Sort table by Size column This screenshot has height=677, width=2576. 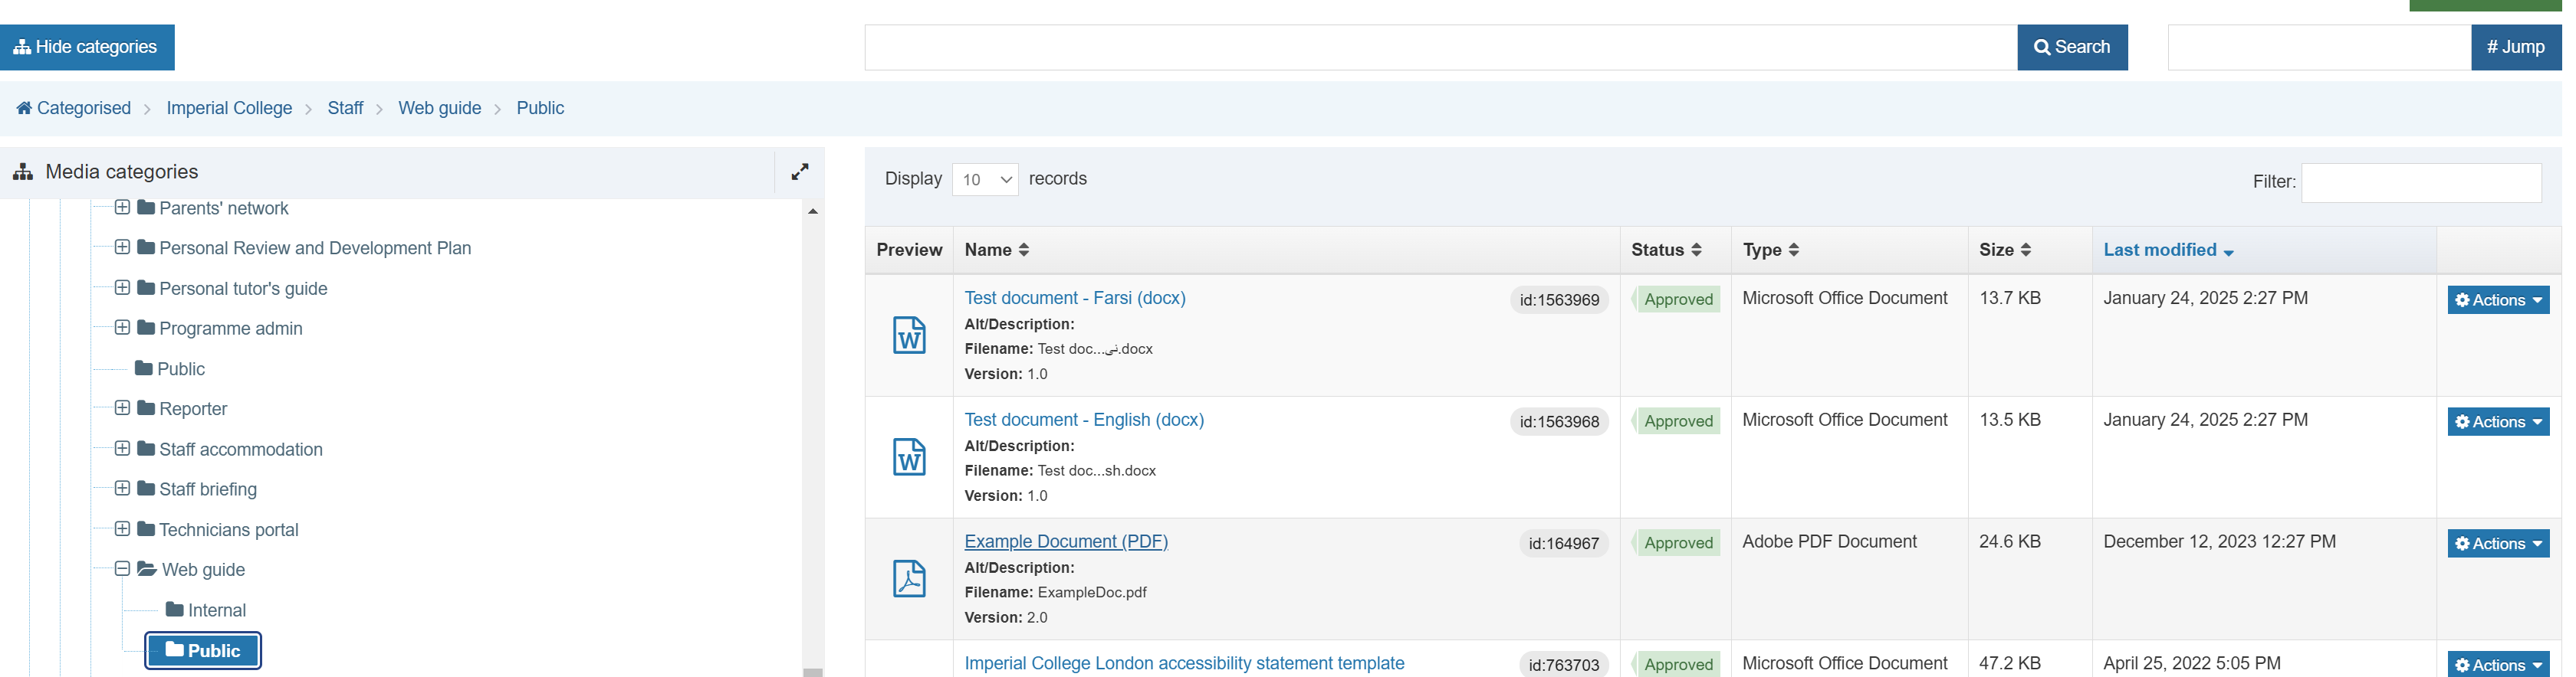[2004, 250]
